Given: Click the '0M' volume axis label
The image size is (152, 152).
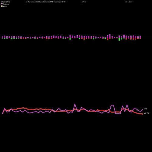Looking at the screenshot, I should (x=145, y=109).
